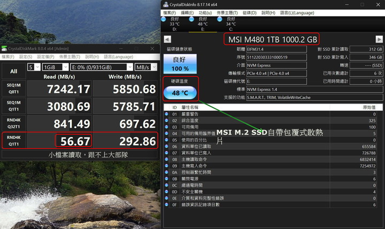
Task: Run SEQ1M Q1T1 benchmark
Action: click(x=13, y=106)
